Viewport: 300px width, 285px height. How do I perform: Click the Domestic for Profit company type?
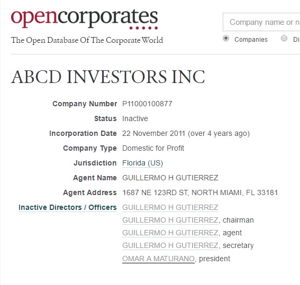[153, 148]
